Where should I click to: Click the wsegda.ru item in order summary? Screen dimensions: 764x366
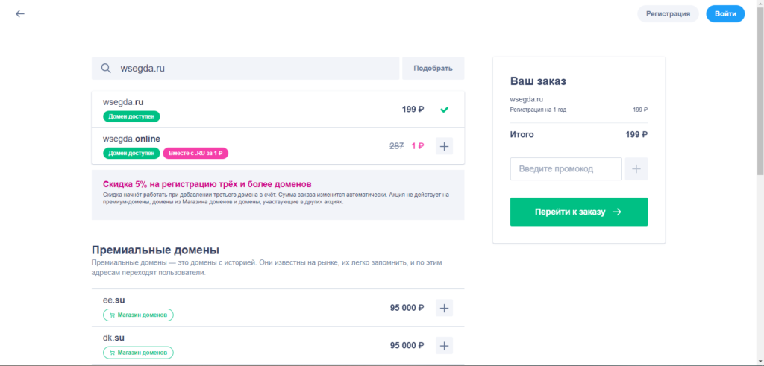click(x=527, y=99)
